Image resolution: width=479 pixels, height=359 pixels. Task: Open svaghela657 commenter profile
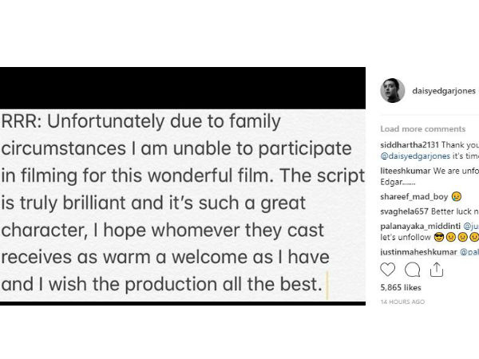pyautogui.click(x=405, y=211)
